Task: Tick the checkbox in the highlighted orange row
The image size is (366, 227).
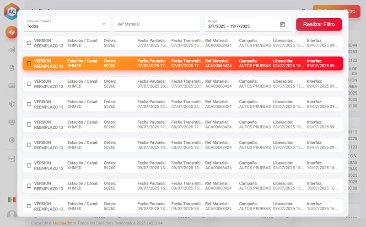Action: point(29,63)
